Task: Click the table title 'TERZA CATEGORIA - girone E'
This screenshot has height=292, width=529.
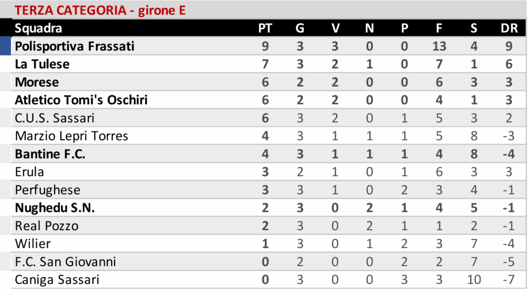Action: 100,10
